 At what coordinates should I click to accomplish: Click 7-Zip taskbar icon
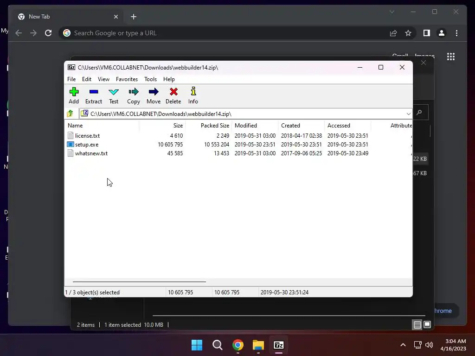click(x=279, y=345)
